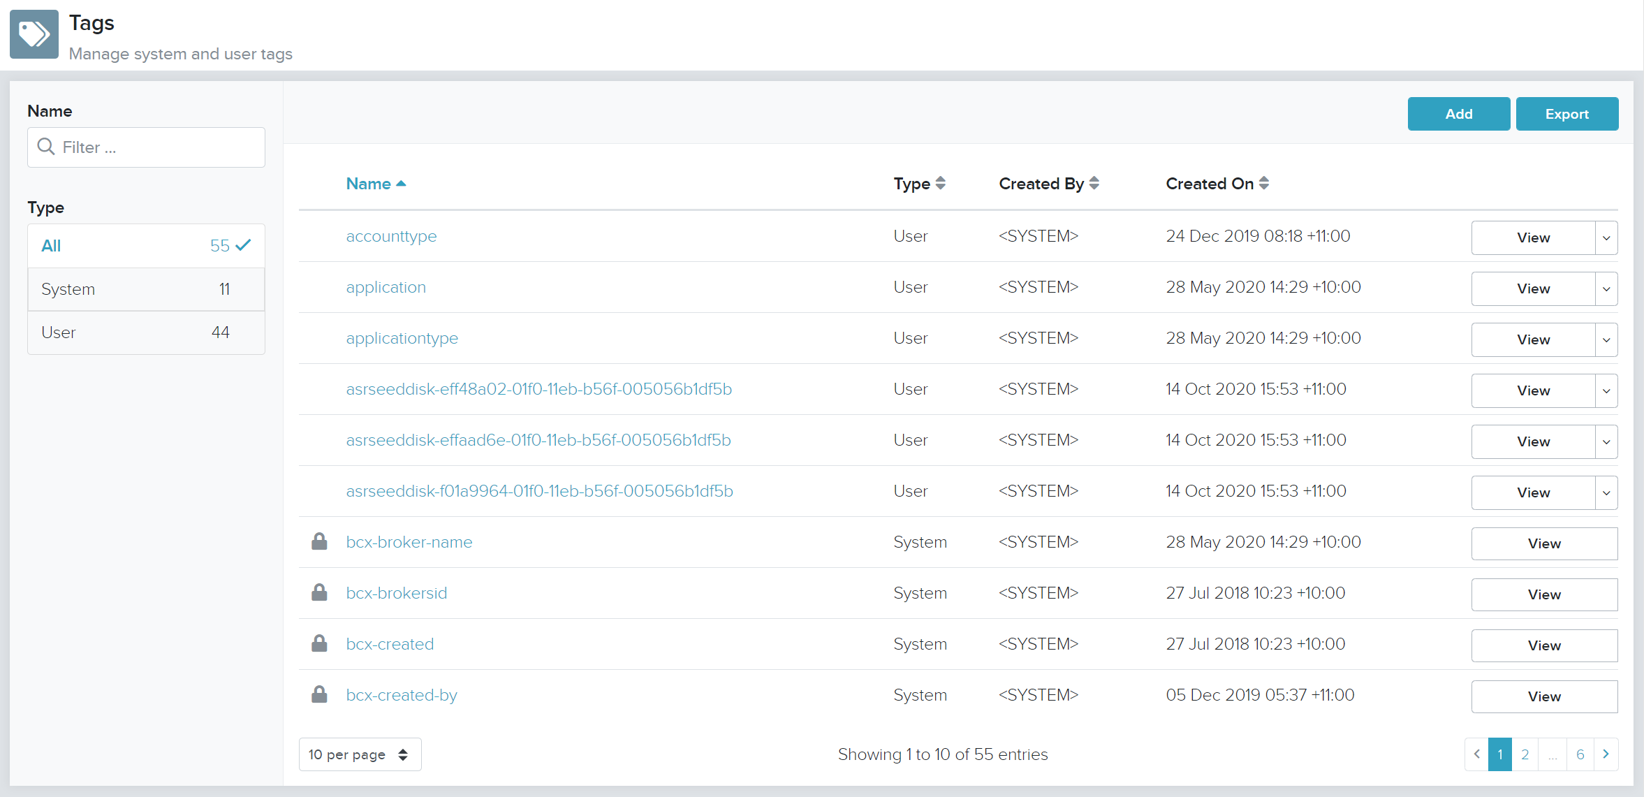Screen dimensions: 1644x797
Task: Open the bcx-broker-name link
Action: coord(409,542)
